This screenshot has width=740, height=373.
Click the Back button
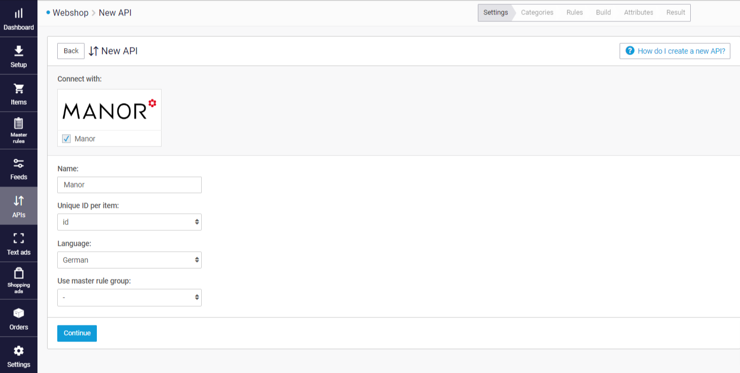[x=70, y=51]
